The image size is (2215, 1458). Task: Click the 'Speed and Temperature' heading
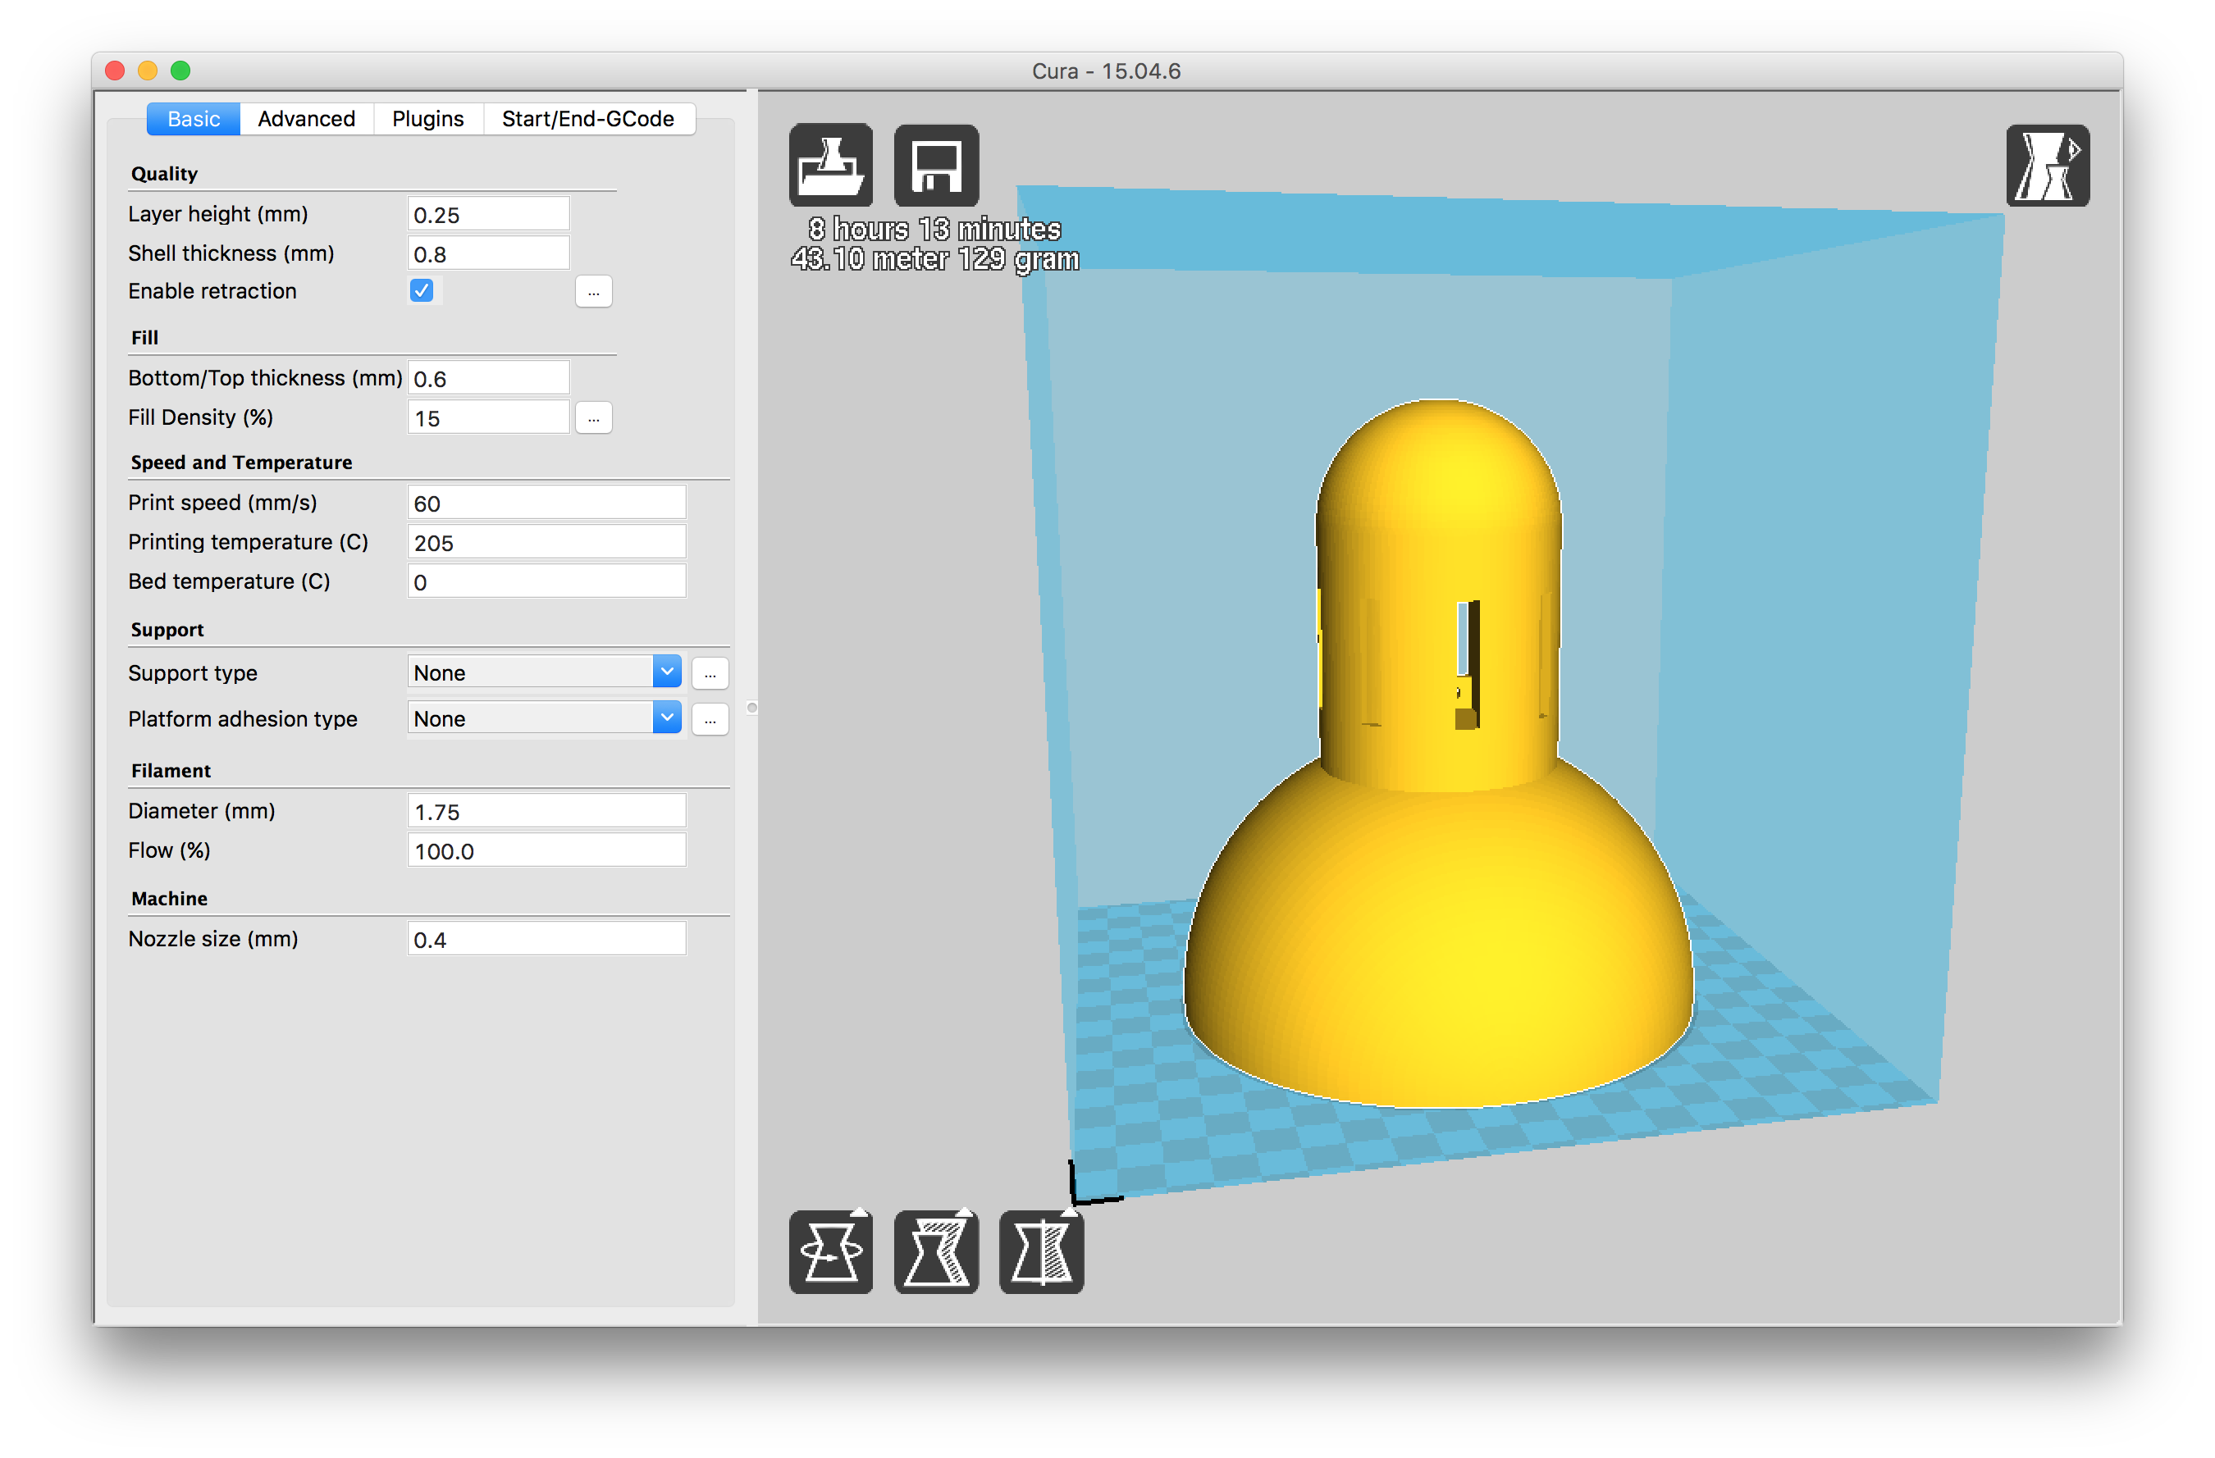point(241,462)
